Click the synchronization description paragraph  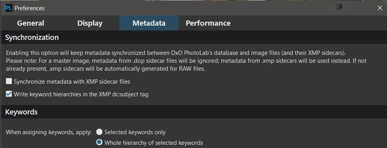click(x=186, y=61)
